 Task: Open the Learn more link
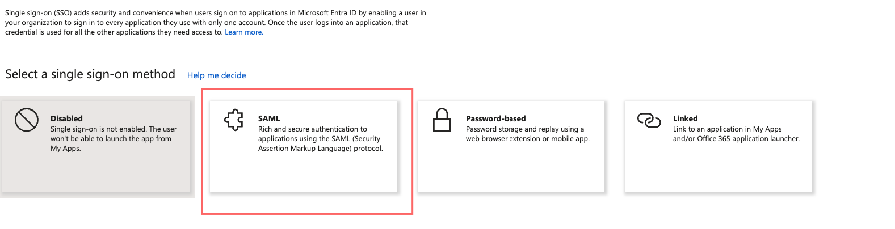pyautogui.click(x=244, y=32)
